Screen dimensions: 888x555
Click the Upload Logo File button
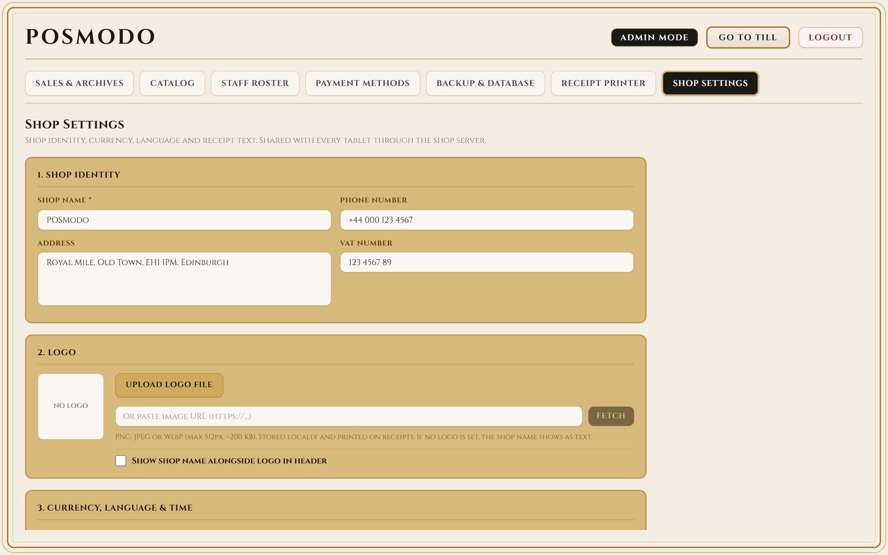pyautogui.click(x=169, y=385)
